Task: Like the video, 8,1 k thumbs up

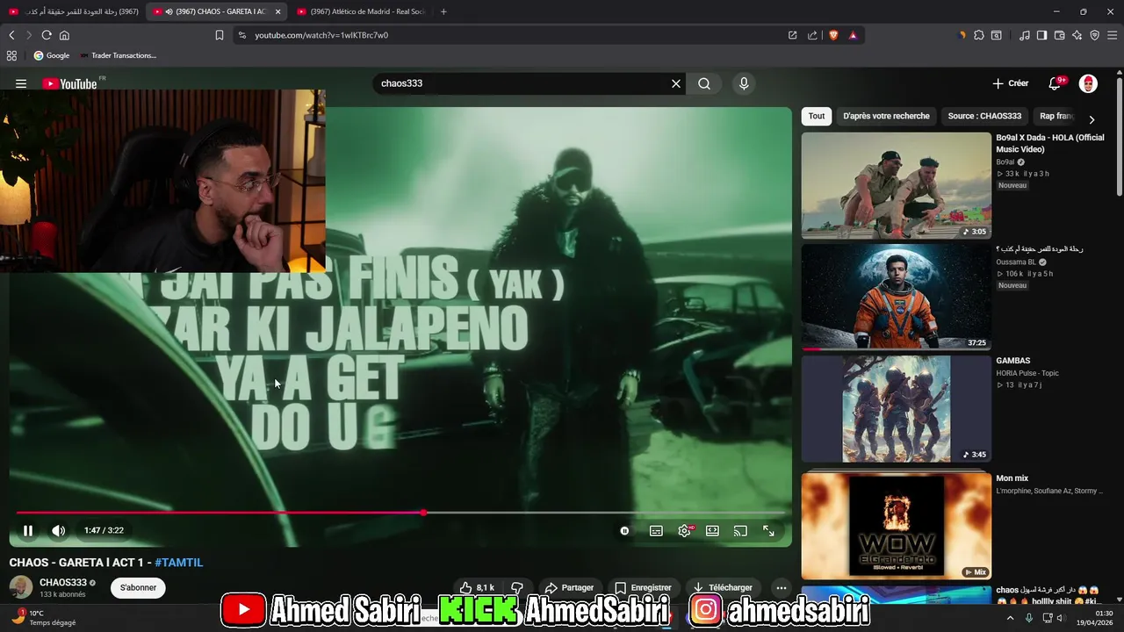Action: (x=477, y=587)
